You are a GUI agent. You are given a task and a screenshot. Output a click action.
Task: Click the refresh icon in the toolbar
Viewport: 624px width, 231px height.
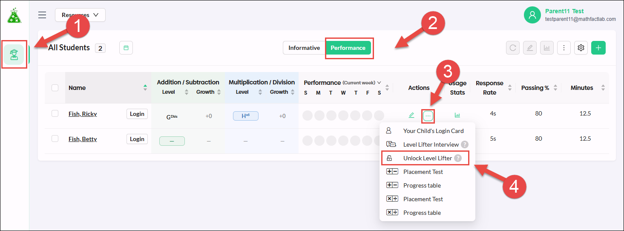pos(513,48)
